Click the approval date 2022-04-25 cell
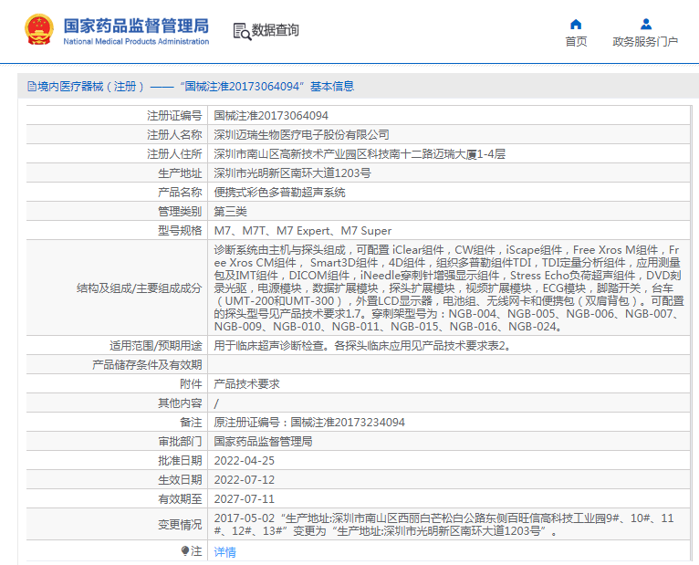The height and width of the screenshot is (565, 699). [x=244, y=461]
